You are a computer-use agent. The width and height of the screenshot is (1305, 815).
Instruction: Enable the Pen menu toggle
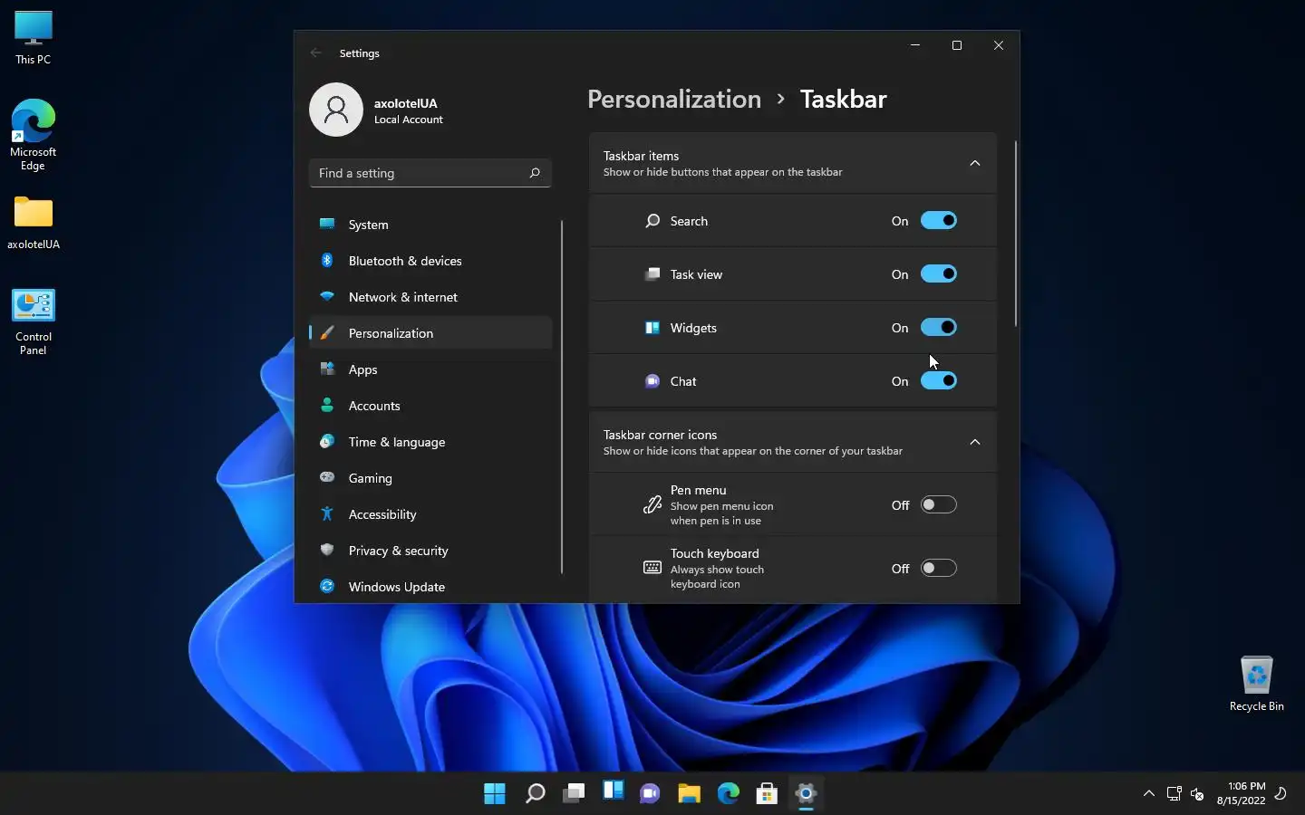(x=939, y=504)
